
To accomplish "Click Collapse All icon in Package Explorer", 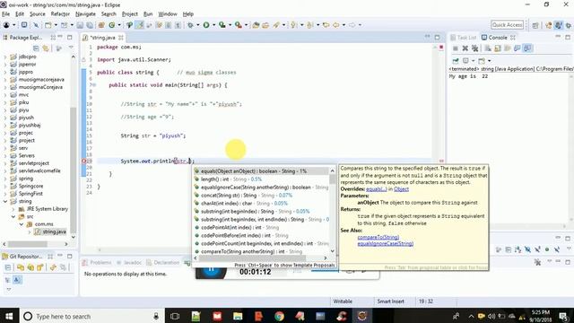I will 36,48.
